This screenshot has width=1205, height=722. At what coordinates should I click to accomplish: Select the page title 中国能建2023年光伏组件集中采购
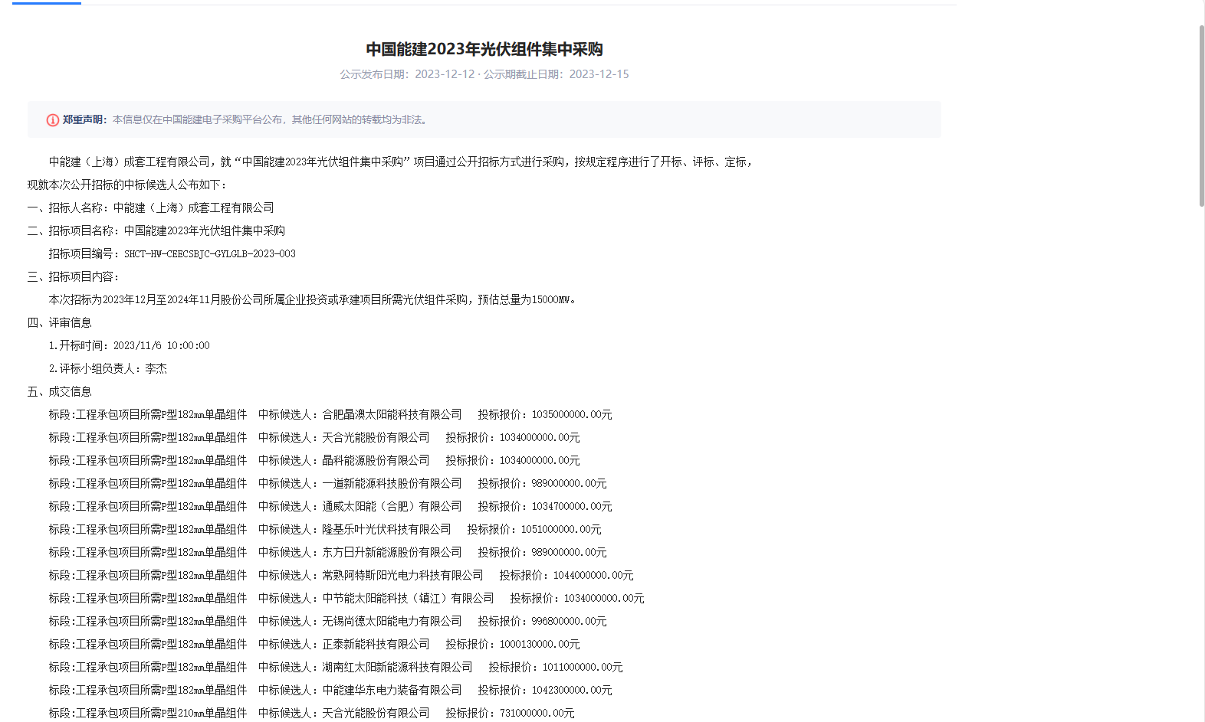(x=484, y=49)
